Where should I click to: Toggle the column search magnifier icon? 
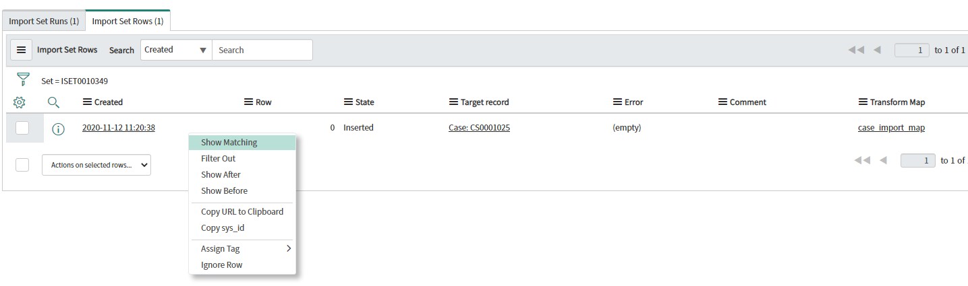(53, 102)
